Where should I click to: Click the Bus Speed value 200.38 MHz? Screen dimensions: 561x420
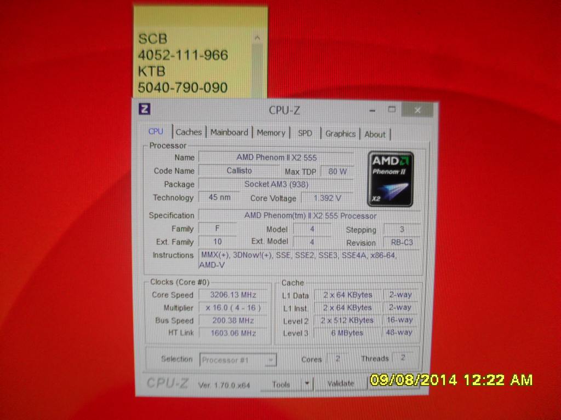point(233,320)
